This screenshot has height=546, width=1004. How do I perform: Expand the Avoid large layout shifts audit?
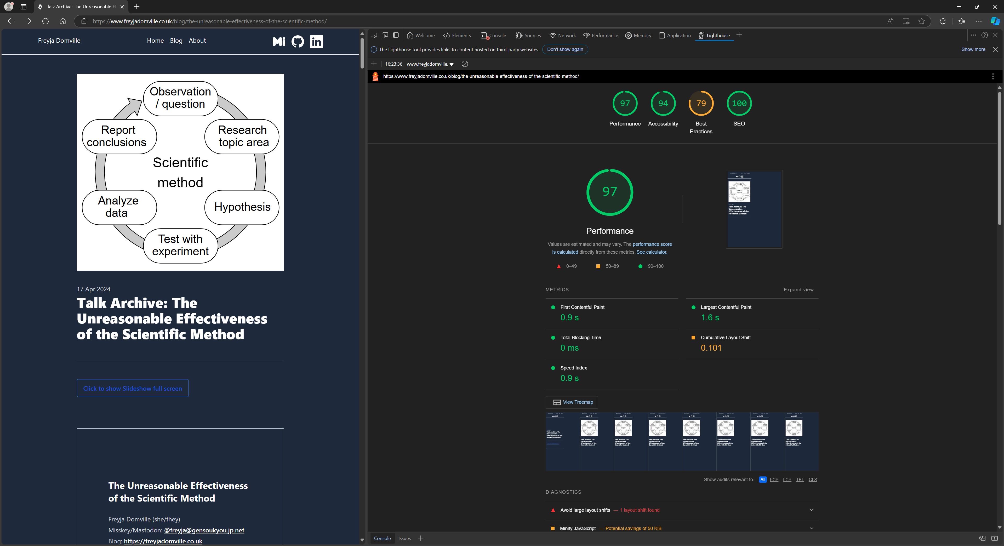(811, 510)
